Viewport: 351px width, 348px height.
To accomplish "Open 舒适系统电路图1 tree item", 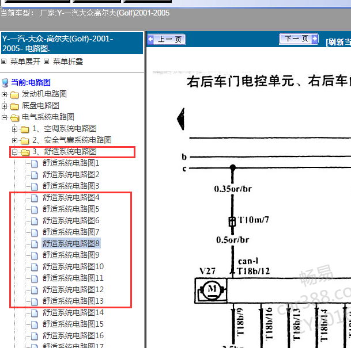I will [x=71, y=163].
